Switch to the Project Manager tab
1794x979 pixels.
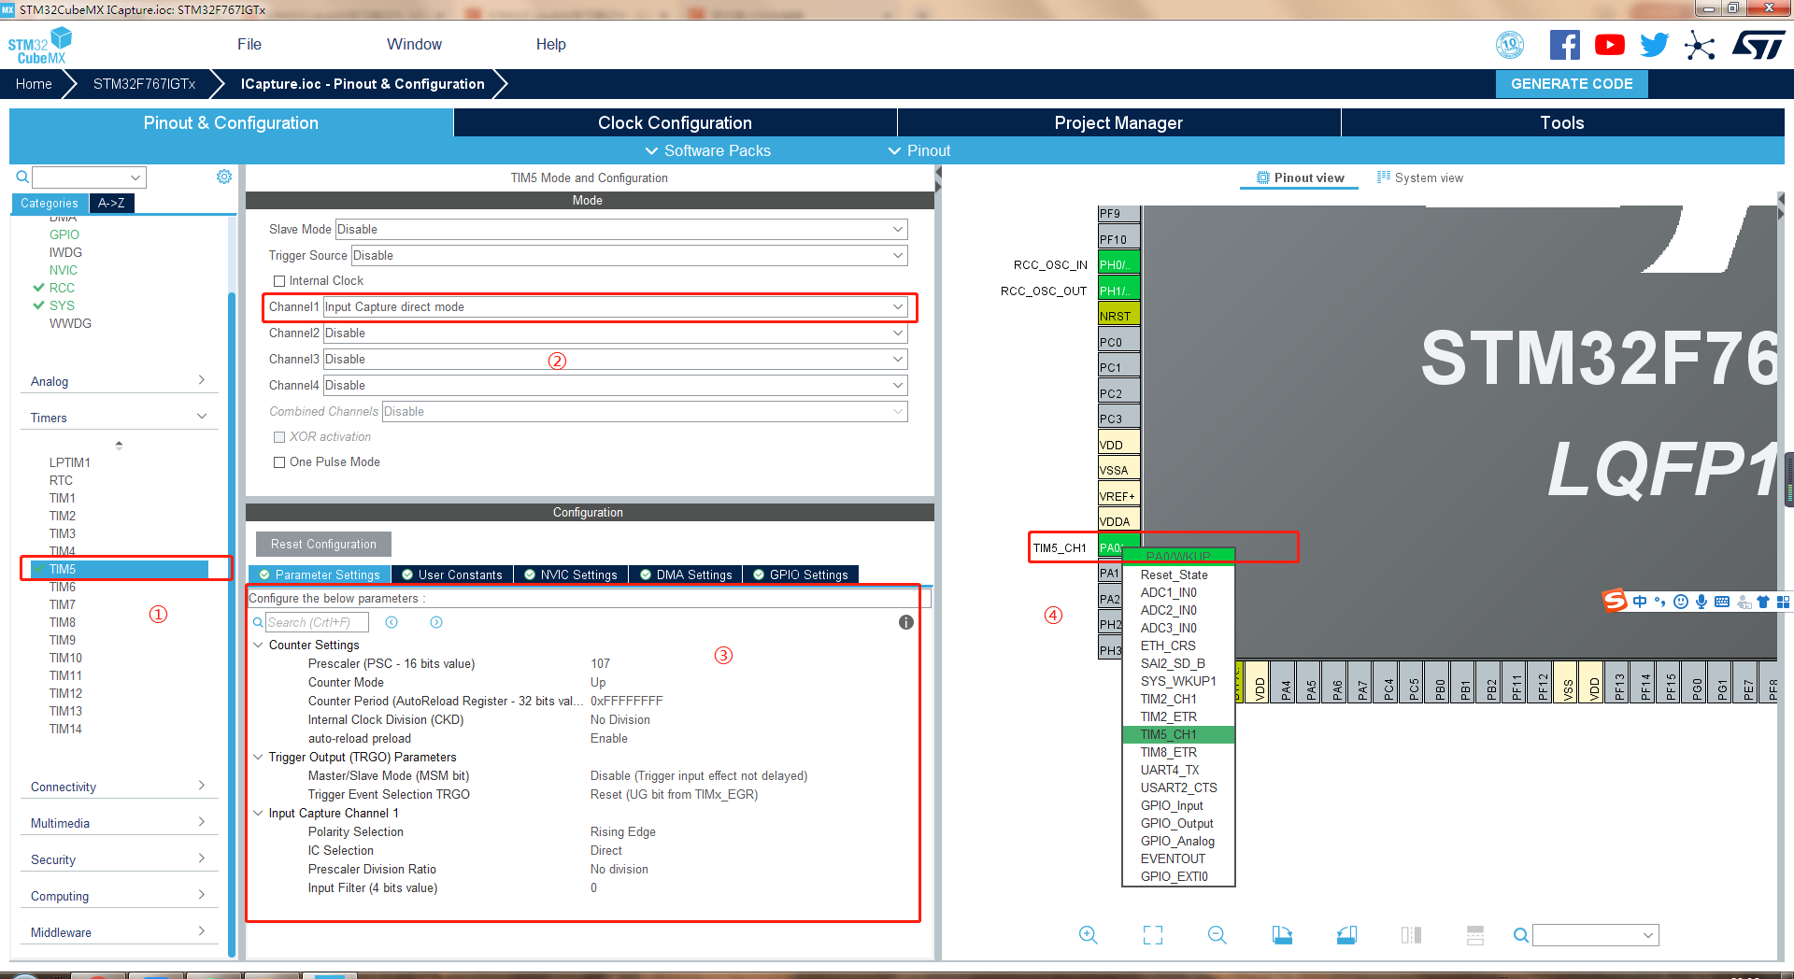point(1118,122)
